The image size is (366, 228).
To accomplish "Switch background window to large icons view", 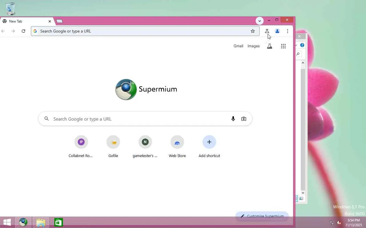I will point(301,198).
